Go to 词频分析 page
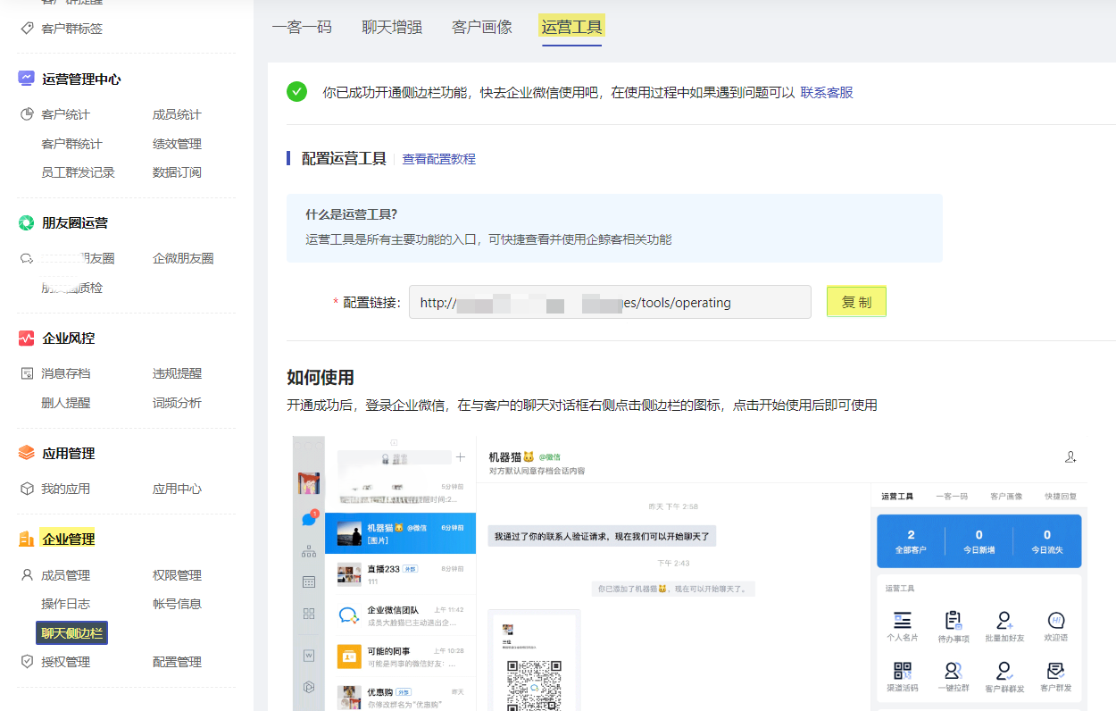1116x711 pixels. [x=177, y=403]
